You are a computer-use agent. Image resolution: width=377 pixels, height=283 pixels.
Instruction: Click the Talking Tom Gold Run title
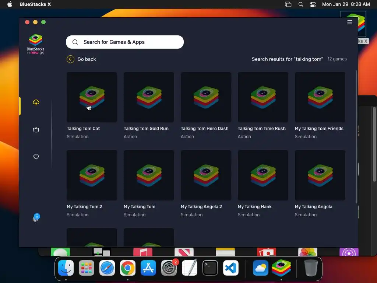(x=146, y=129)
